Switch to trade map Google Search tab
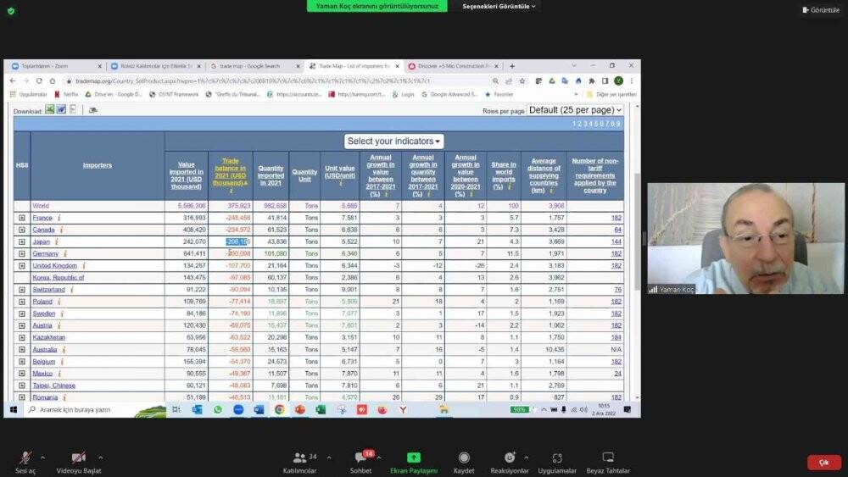Viewport: 848px width, 477px height. (x=253, y=66)
